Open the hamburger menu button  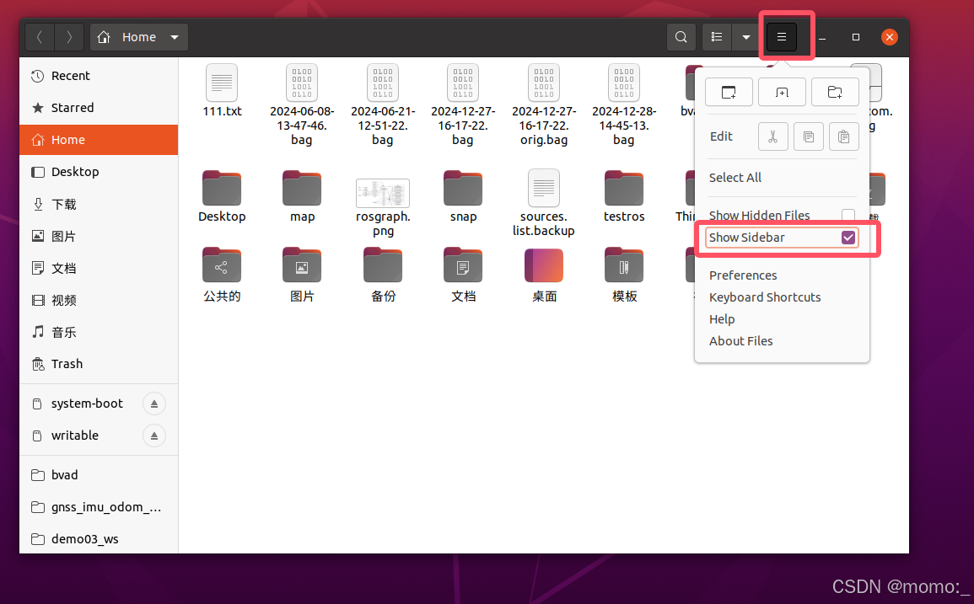[781, 37]
